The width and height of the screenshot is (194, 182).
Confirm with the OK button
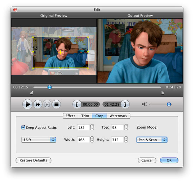169,160
